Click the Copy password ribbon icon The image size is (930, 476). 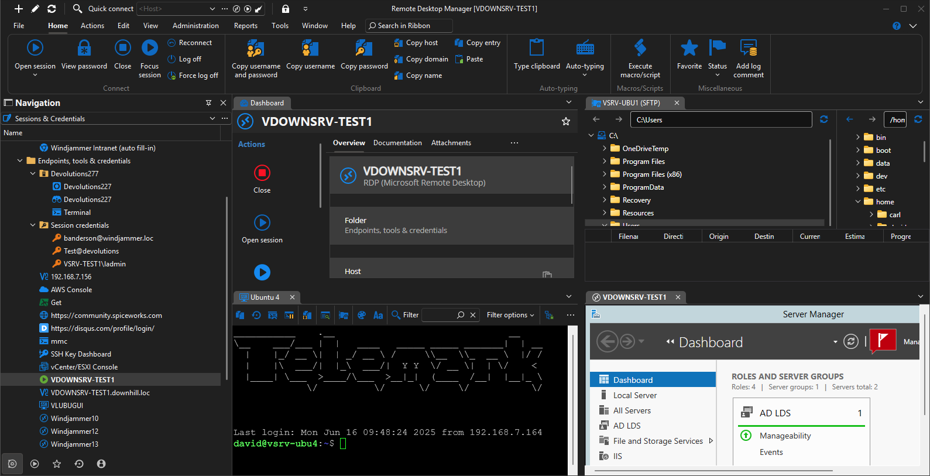coord(364,47)
